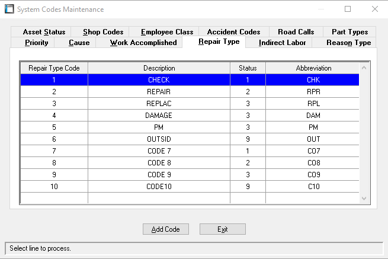
Task: Click the scroll down arrow in table
Action: (x=364, y=199)
